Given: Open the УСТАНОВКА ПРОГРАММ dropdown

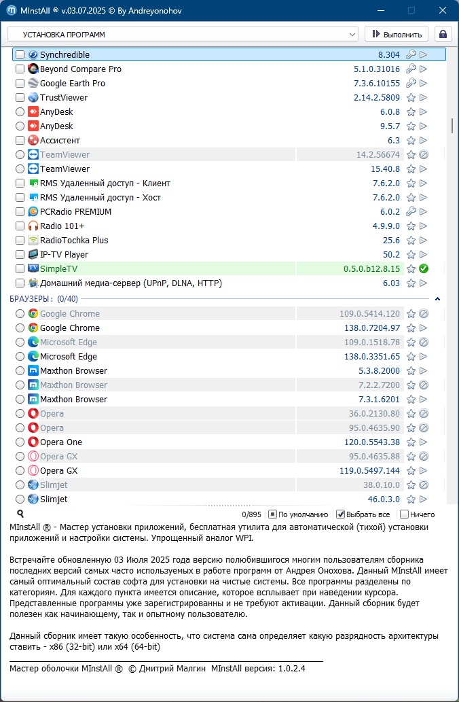Looking at the screenshot, I should 183,35.
